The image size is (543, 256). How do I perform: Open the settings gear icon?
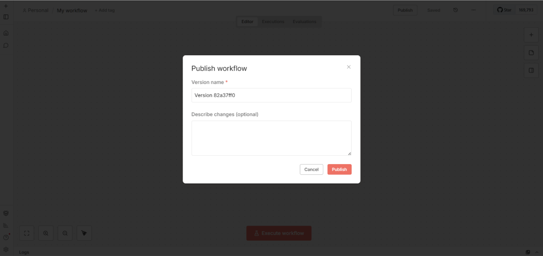coord(6,249)
